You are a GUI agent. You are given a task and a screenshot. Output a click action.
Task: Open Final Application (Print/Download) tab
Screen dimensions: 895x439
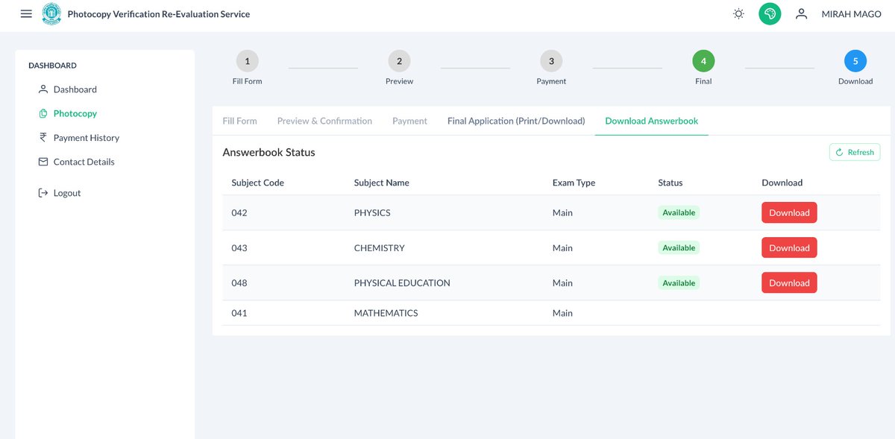click(516, 121)
